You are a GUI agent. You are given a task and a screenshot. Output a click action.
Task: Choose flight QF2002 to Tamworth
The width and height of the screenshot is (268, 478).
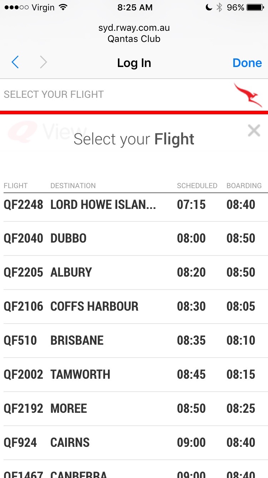pos(134,374)
